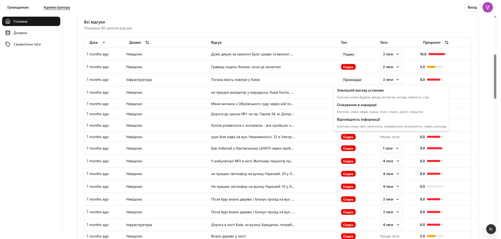Click the page vertical scrollbar thumb
501x239 pixels.
pyautogui.click(x=495, y=76)
